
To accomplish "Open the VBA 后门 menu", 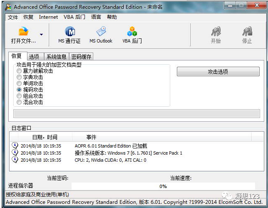I will [74, 17].
